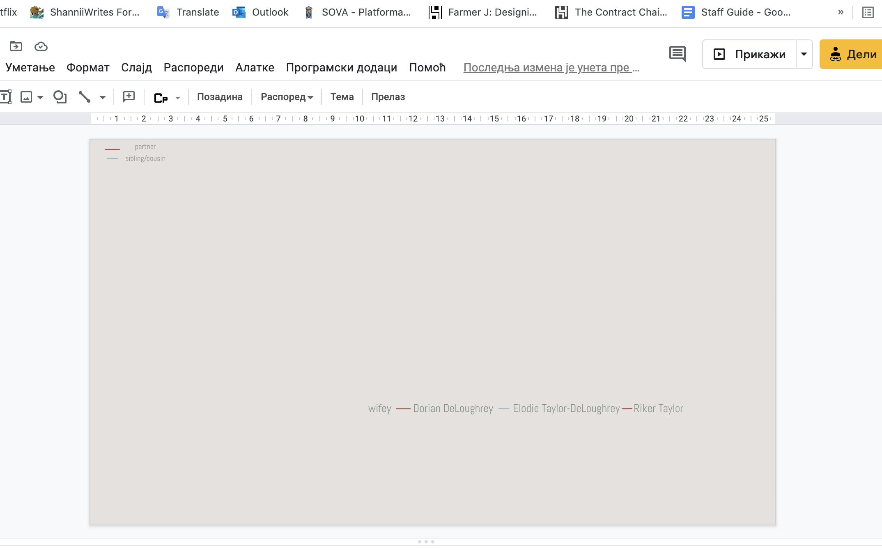The width and height of the screenshot is (882, 550).
Task: Open the comment history icon
Action: coord(677,54)
